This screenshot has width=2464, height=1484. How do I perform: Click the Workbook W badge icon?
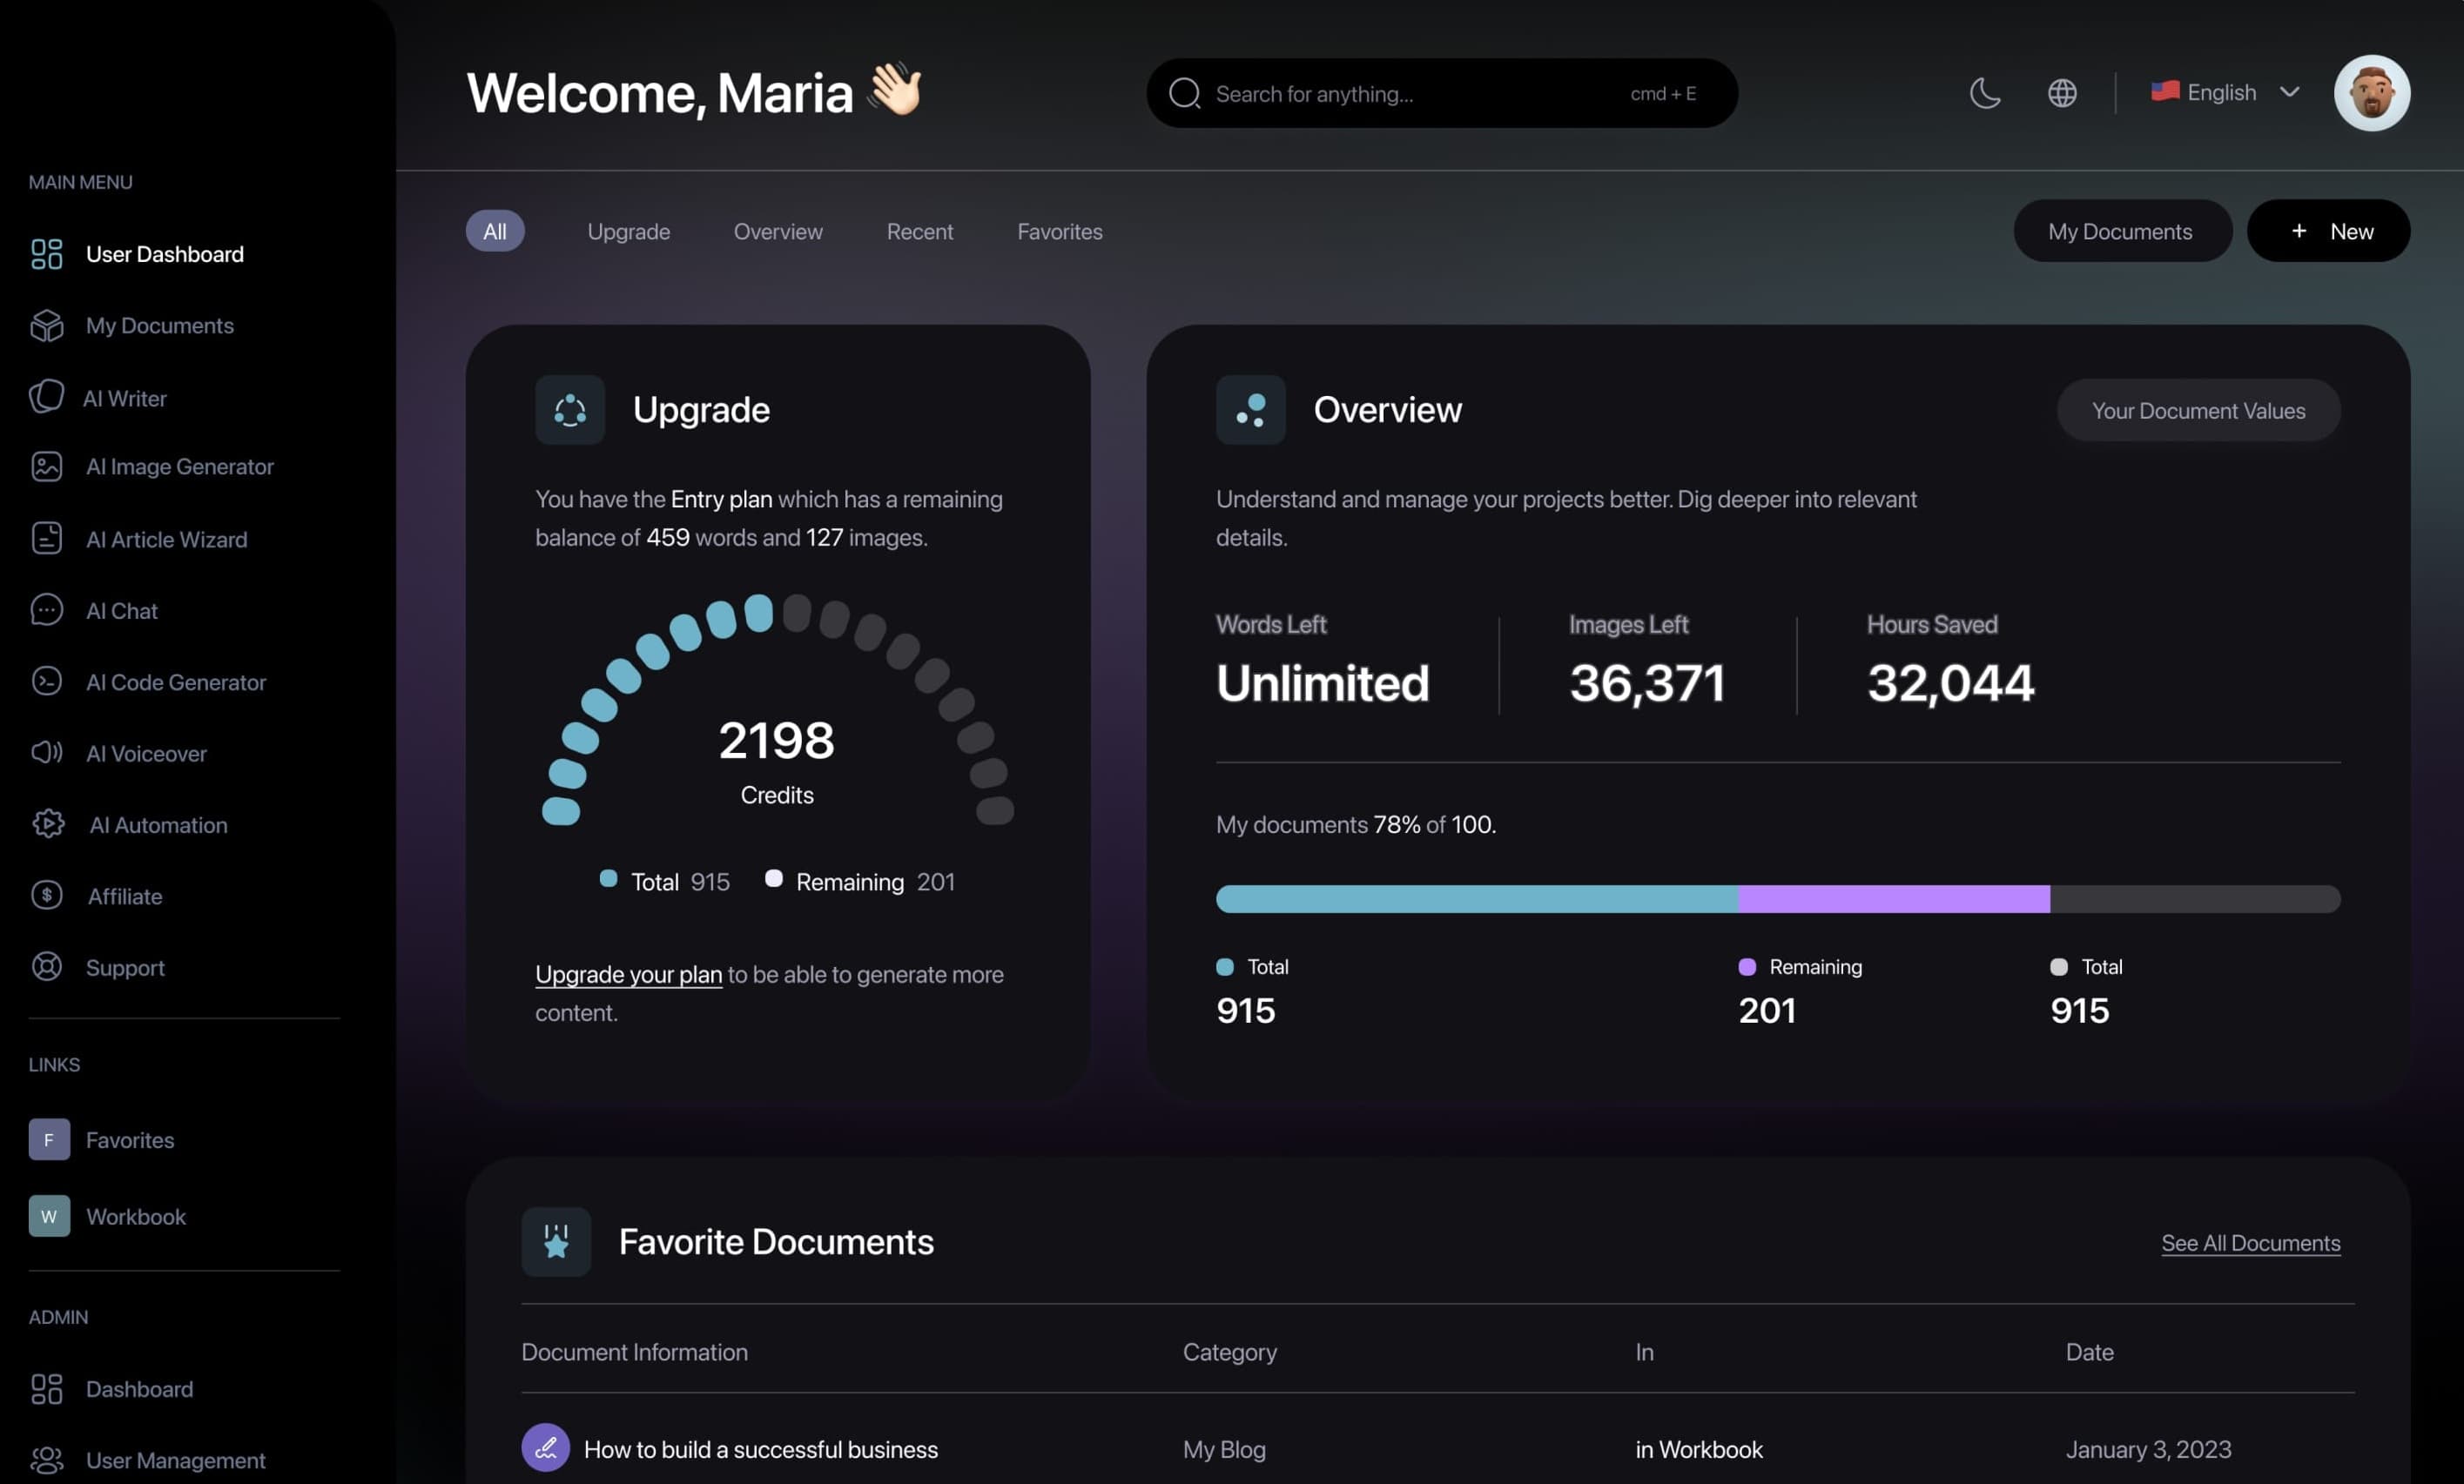click(49, 1216)
